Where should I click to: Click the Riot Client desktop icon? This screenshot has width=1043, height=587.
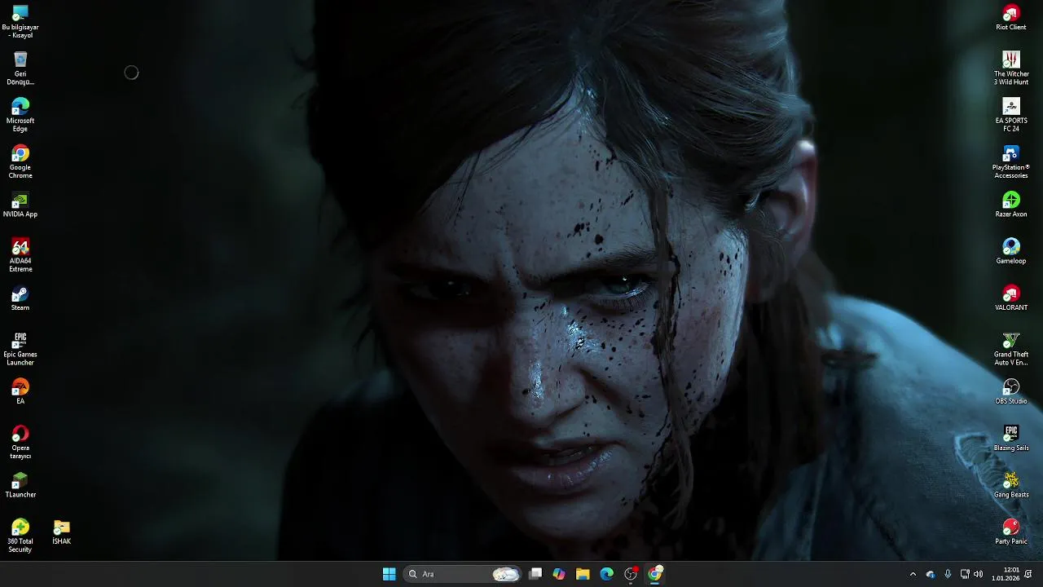click(x=1011, y=18)
